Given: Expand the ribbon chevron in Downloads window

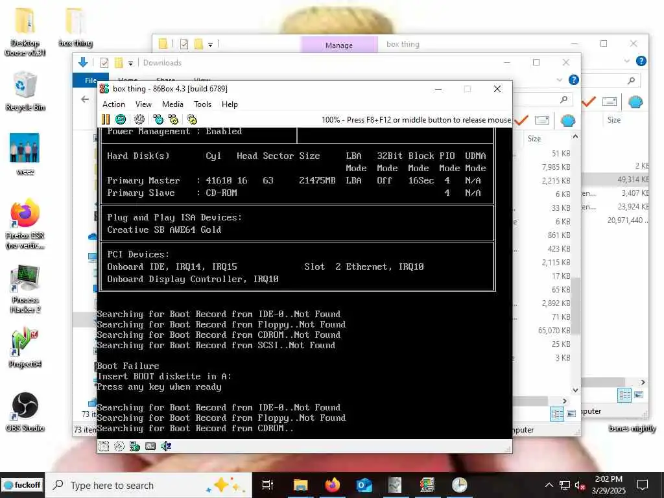Looking at the screenshot, I should coord(560,80).
